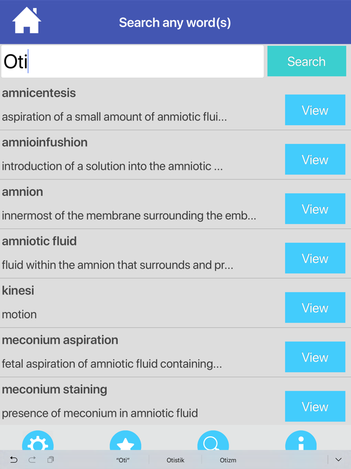View the amniotic fluid entry

pos(315,258)
